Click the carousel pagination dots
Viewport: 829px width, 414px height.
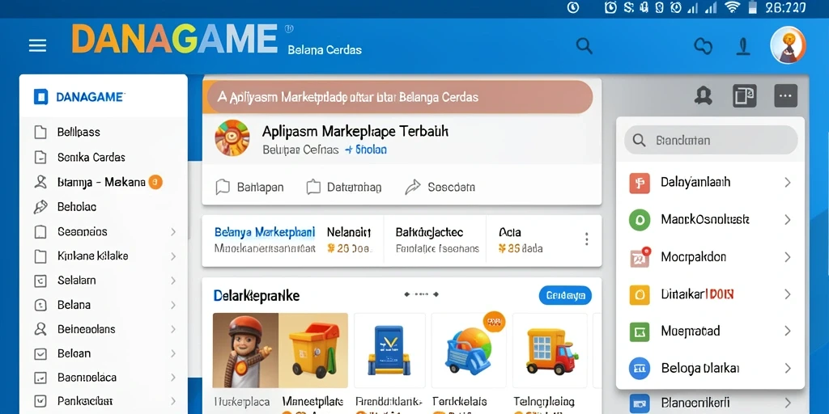(421, 294)
